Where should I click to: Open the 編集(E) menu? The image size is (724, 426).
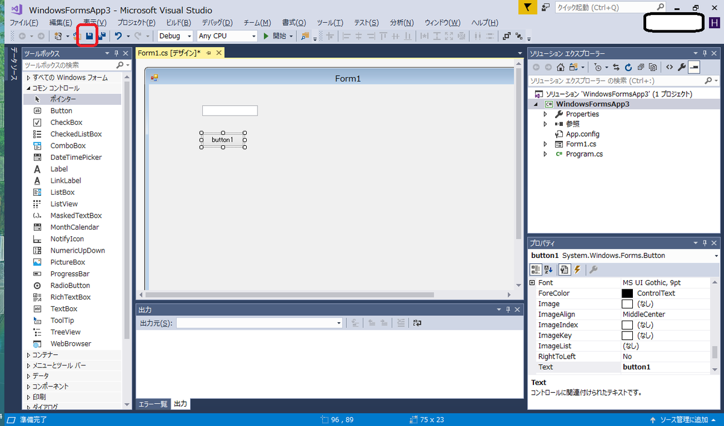(61, 23)
